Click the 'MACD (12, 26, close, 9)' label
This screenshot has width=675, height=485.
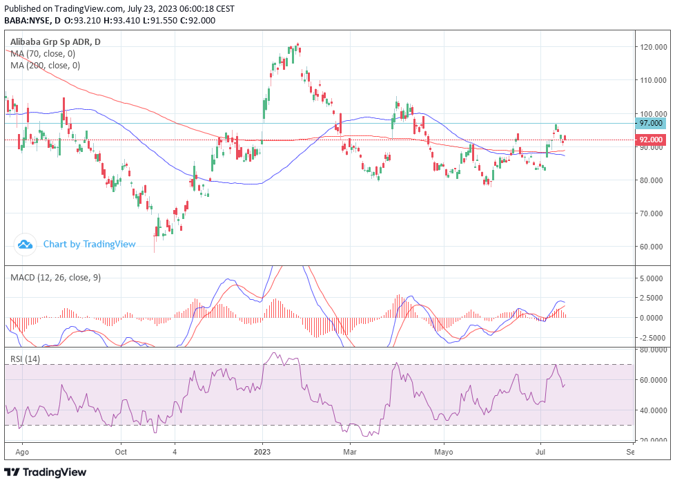pyautogui.click(x=55, y=278)
